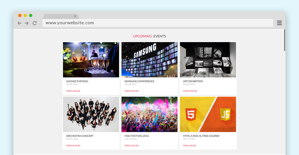Reload the page with the refresh icon
Viewport: 299px width, 155px height.
click(x=34, y=23)
